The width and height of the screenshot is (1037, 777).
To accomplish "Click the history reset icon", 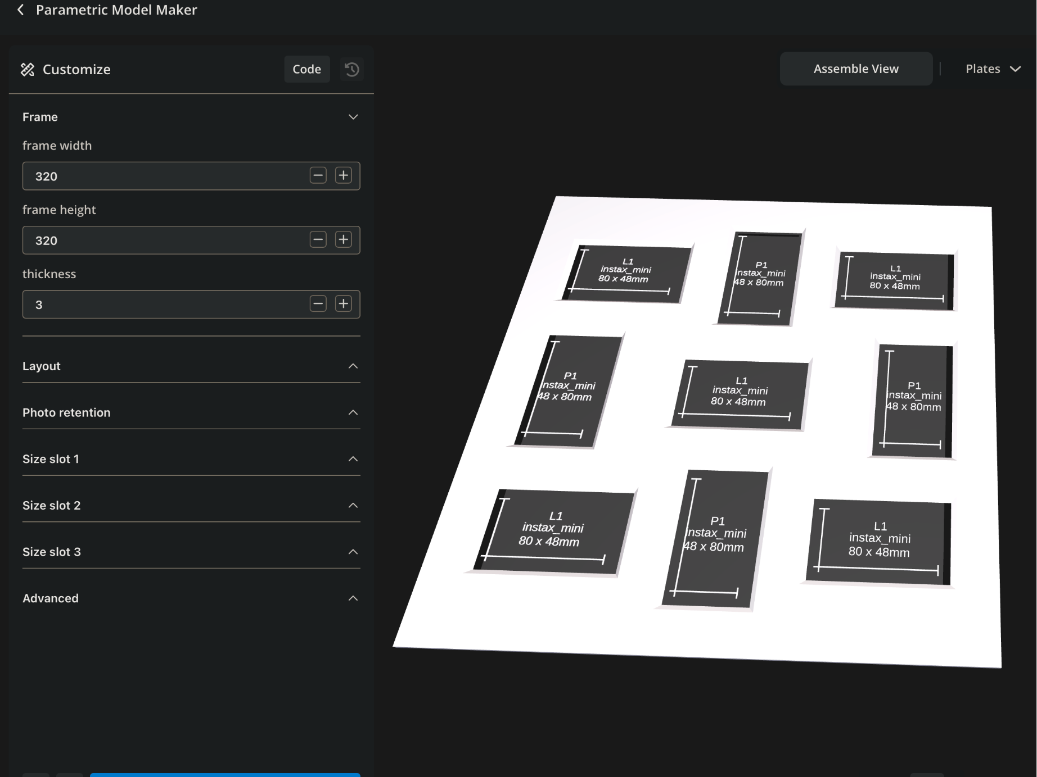I will (x=352, y=69).
